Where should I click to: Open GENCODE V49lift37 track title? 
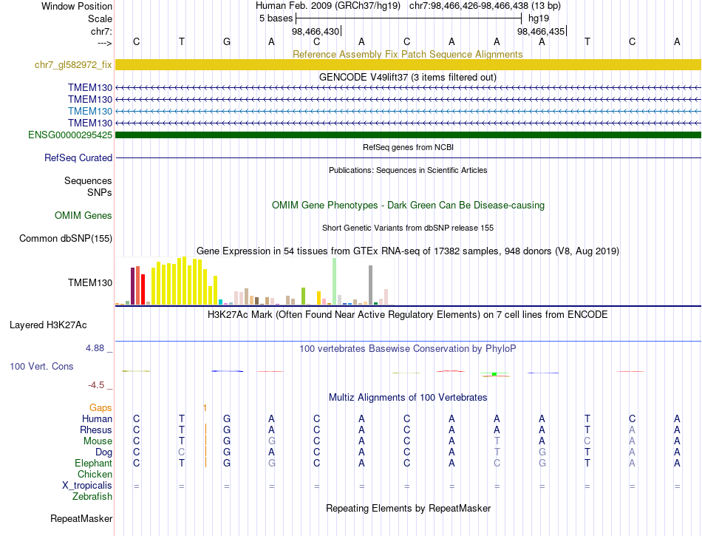[407, 77]
